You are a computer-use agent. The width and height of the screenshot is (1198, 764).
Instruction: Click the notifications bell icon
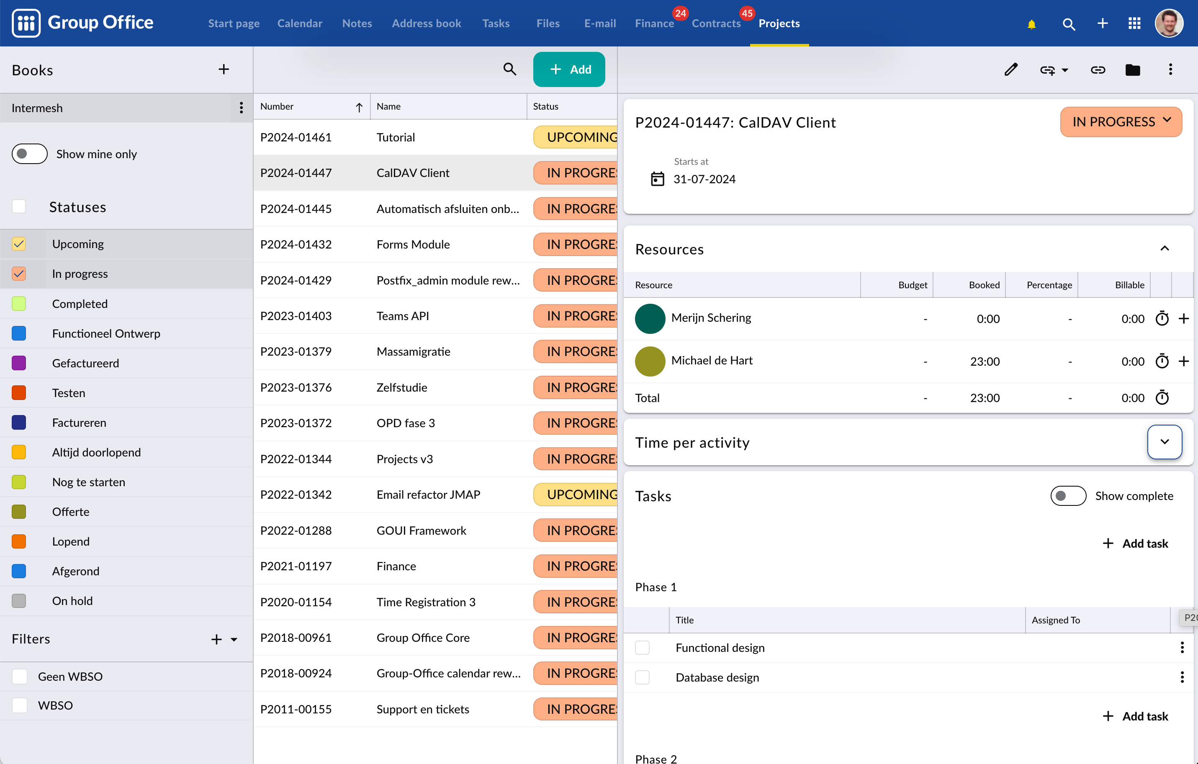(x=1031, y=24)
